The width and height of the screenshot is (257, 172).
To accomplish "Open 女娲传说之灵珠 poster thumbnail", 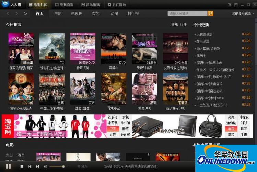I will [176, 49].
